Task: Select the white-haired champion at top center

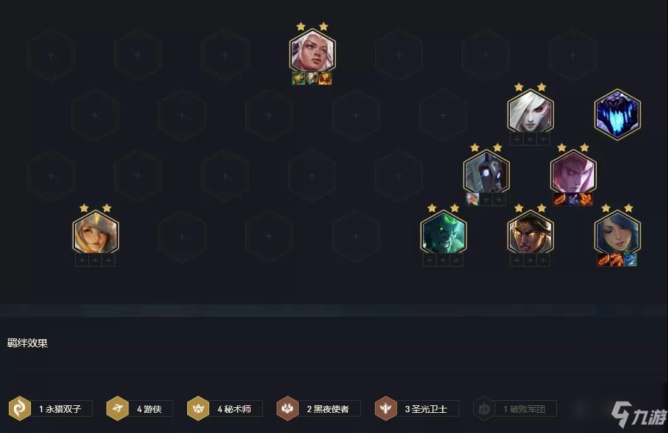Action: (313, 51)
